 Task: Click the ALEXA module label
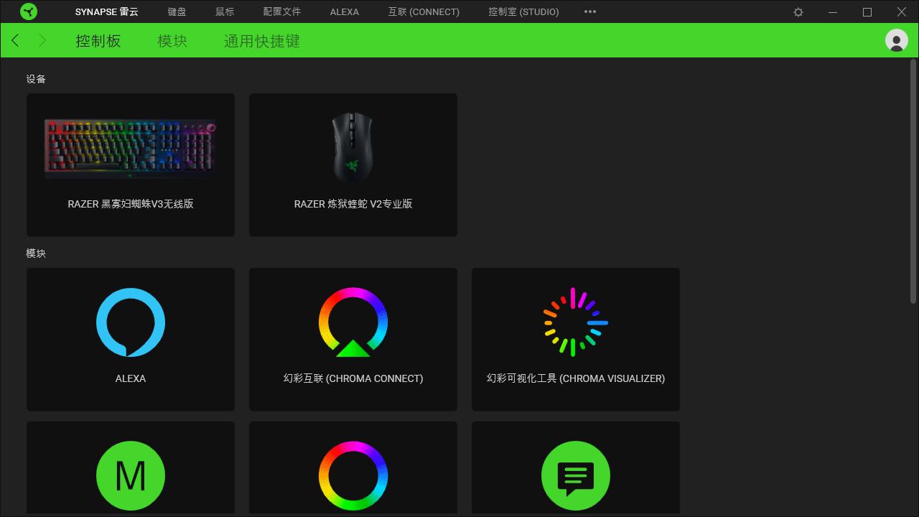click(x=131, y=378)
